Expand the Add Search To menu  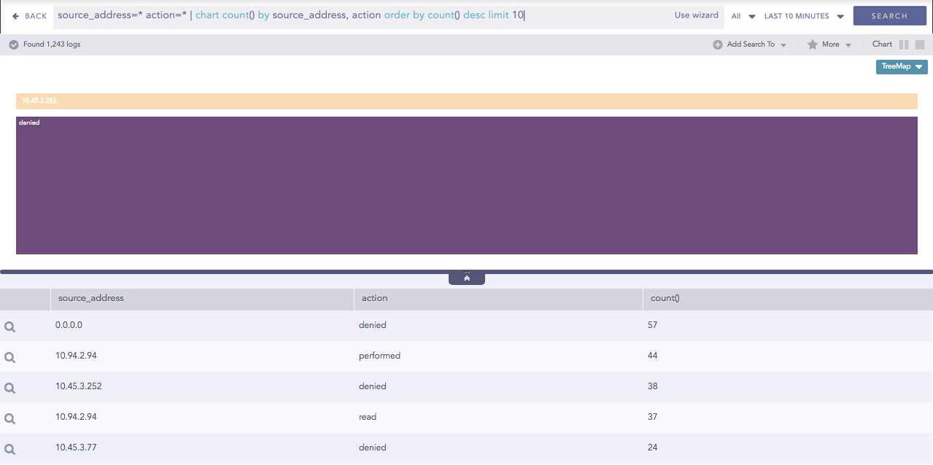(750, 44)
